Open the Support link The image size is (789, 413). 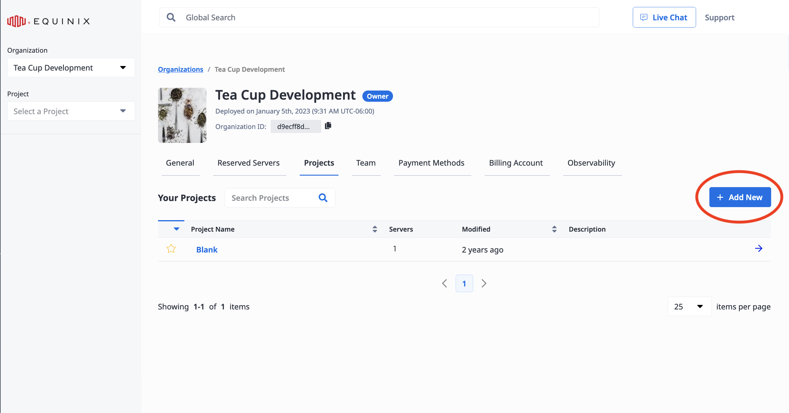pyautogui.click(x=719, y=18)
